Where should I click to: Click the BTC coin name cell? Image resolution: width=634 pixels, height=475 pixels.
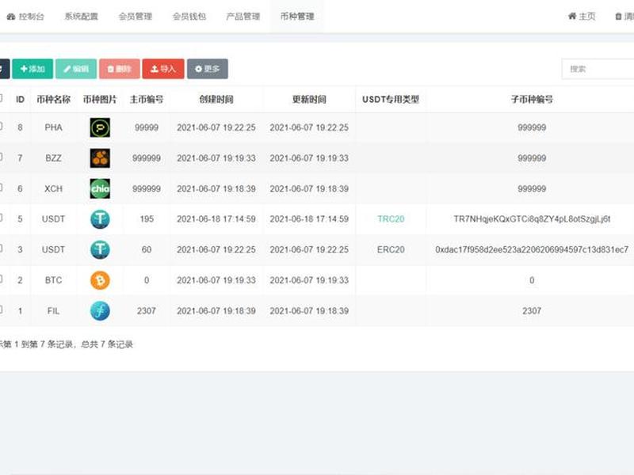pos(53,280)
